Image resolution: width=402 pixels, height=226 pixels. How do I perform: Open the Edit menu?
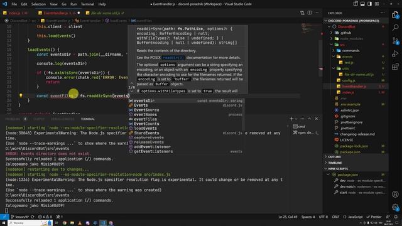24,4
